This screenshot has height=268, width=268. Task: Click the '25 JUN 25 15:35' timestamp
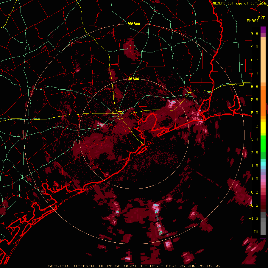coord(200,266)
